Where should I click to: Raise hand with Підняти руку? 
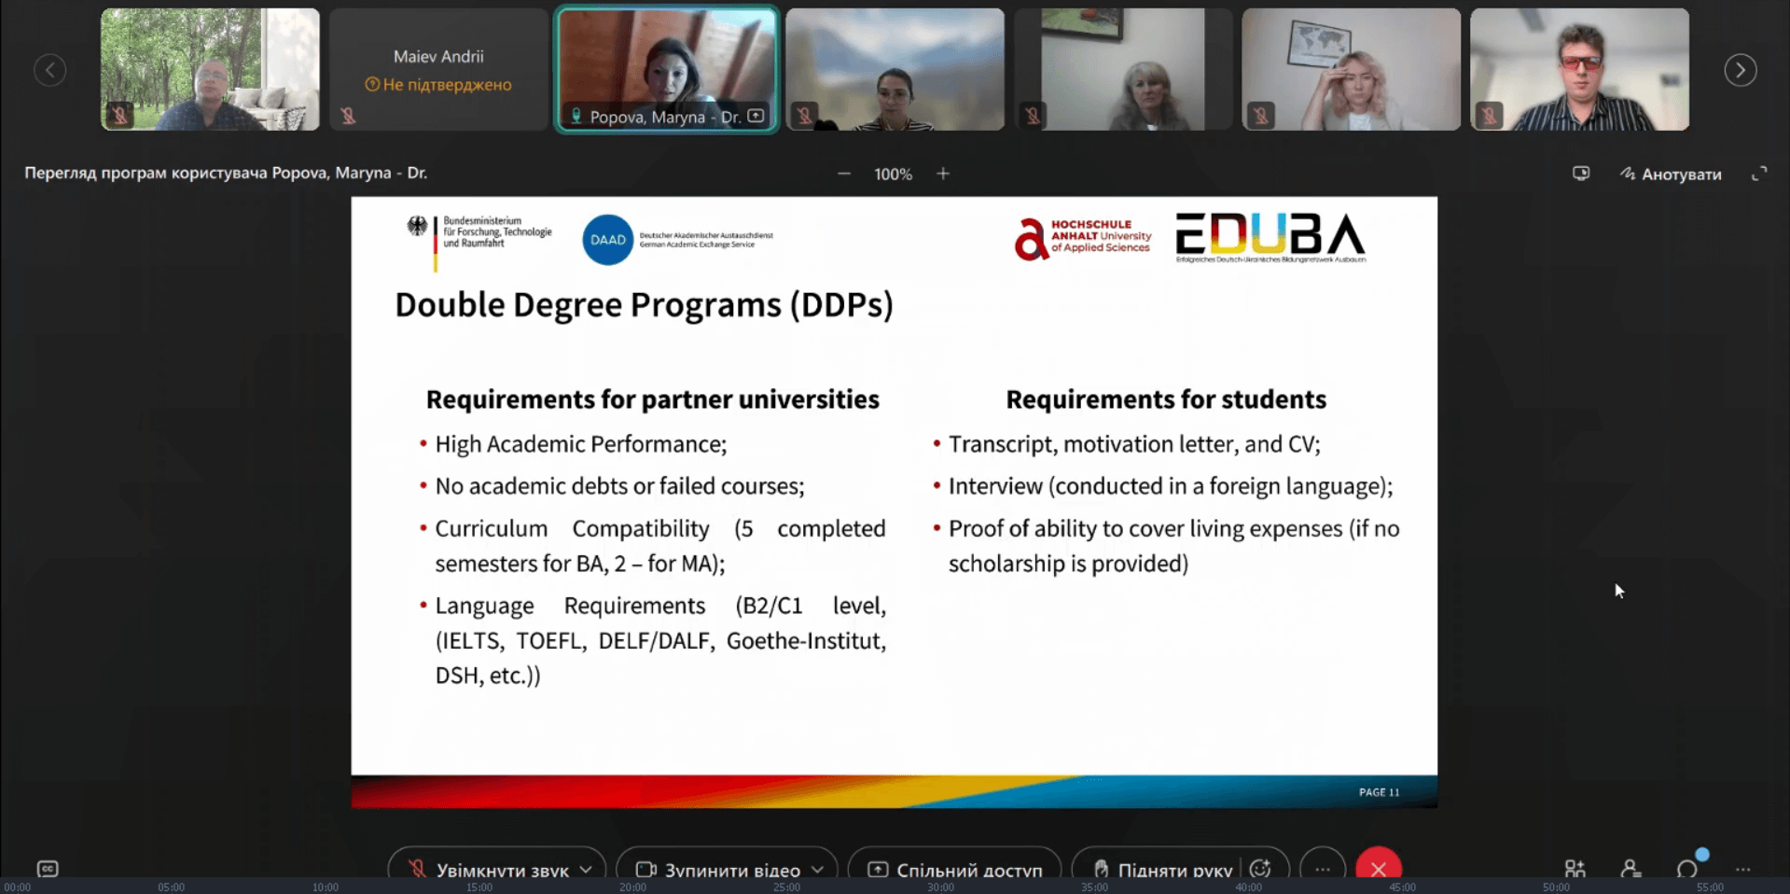1164,870
